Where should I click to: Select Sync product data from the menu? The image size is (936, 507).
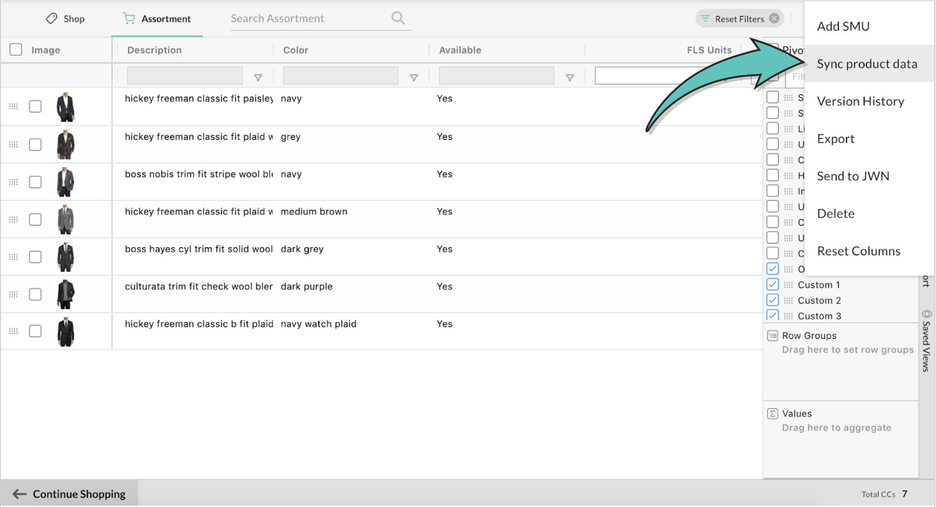point(867,64)
